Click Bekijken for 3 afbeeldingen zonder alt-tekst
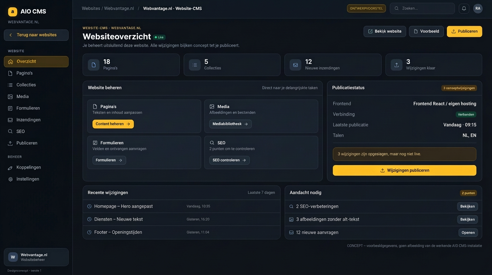This screenshot has width=492, height=275. pos(467,219)
